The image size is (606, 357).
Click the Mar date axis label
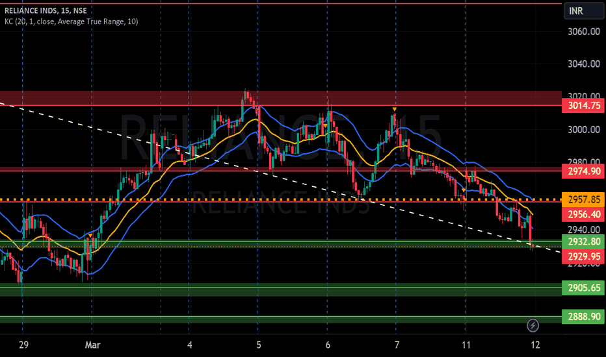coord(93,345)
